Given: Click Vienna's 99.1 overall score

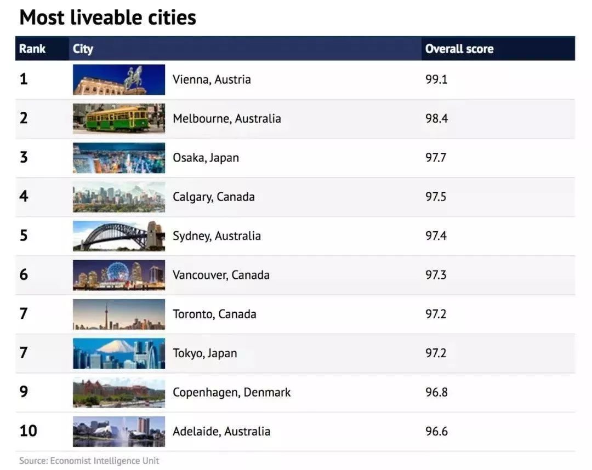Looking at the screenshot, I should click(436, 79).
